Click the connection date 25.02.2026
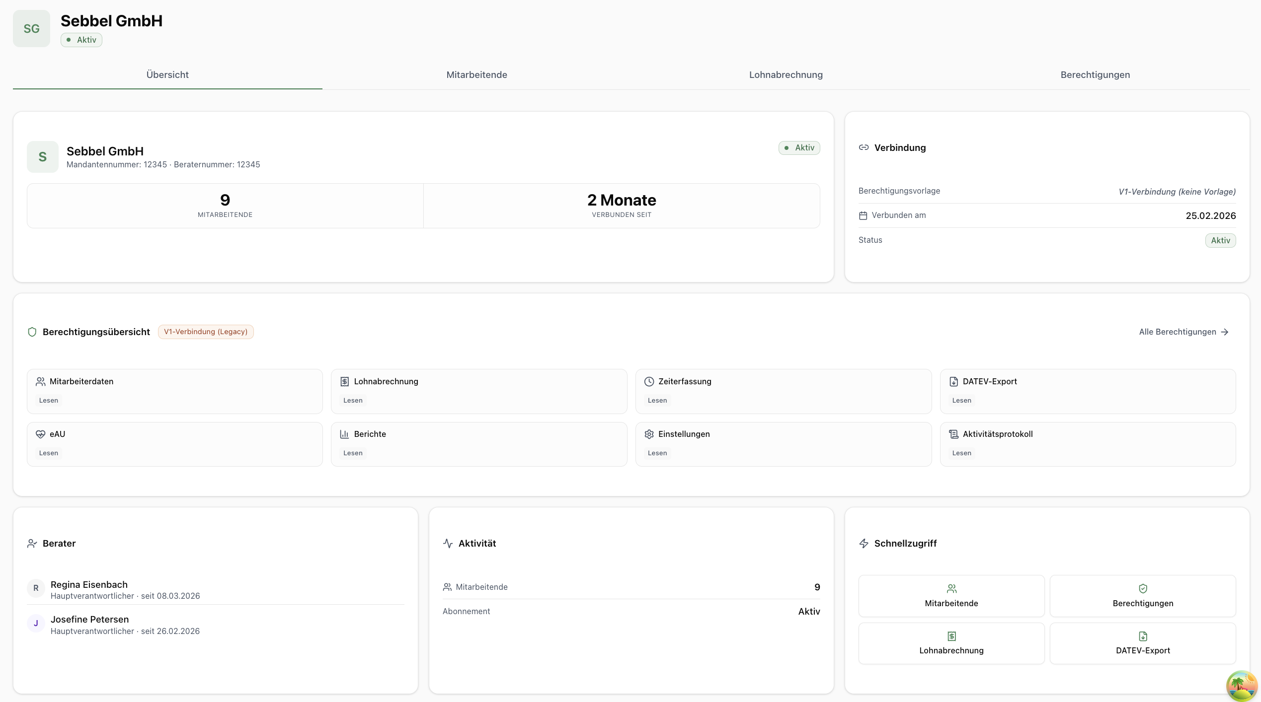This screenshot has width=1261, height=702. 1211,216
